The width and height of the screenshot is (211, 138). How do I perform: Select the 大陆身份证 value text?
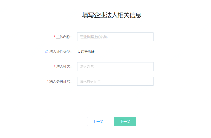click(86, 52)
